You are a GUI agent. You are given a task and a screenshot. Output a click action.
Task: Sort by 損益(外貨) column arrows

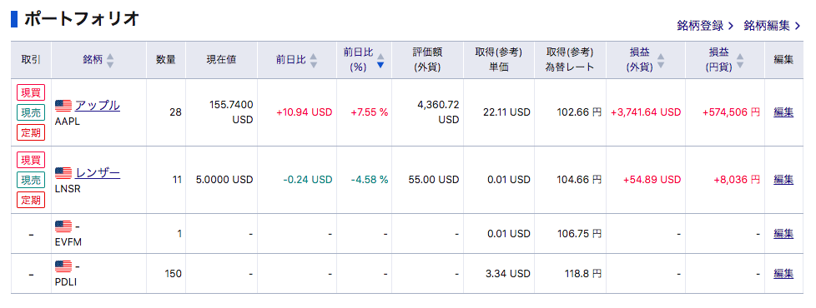click(x=661, y=60)
